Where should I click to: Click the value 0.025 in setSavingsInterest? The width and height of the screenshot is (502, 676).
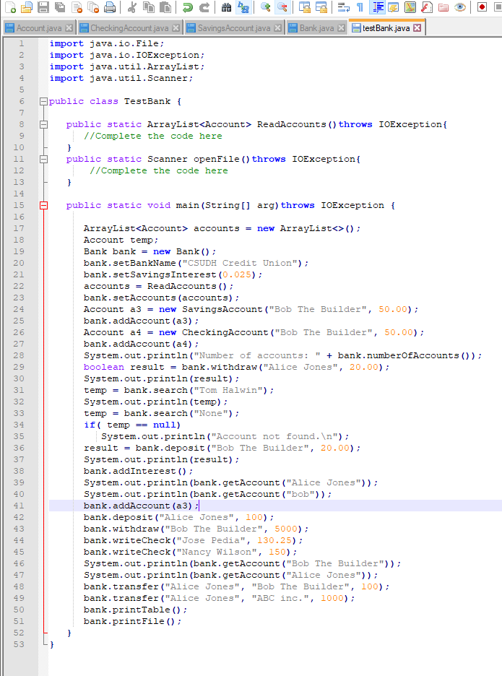[x=237, y=274]
